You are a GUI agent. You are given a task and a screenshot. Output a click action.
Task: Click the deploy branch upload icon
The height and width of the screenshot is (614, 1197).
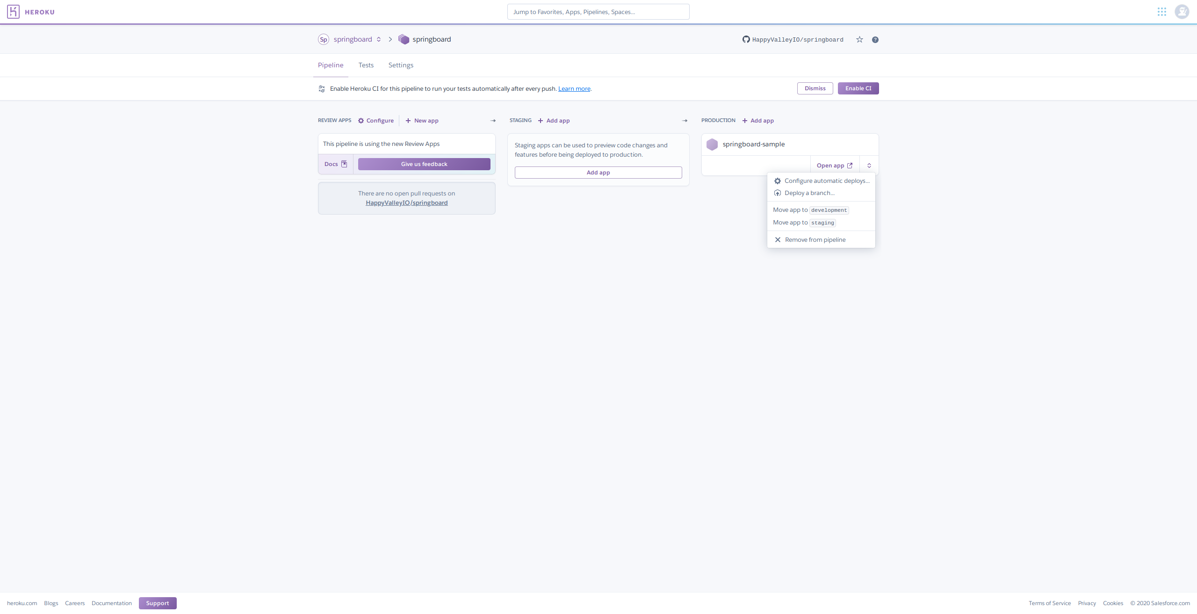778,193
